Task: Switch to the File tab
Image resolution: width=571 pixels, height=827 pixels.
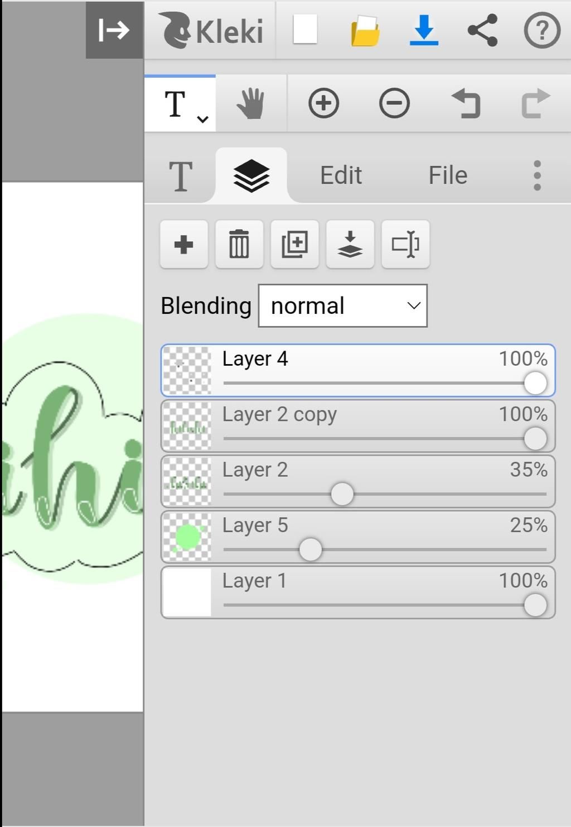Action: click(448, 175)
